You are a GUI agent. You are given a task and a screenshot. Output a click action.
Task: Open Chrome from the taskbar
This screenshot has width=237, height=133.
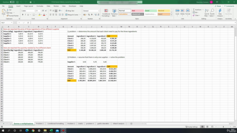[33, 130]
